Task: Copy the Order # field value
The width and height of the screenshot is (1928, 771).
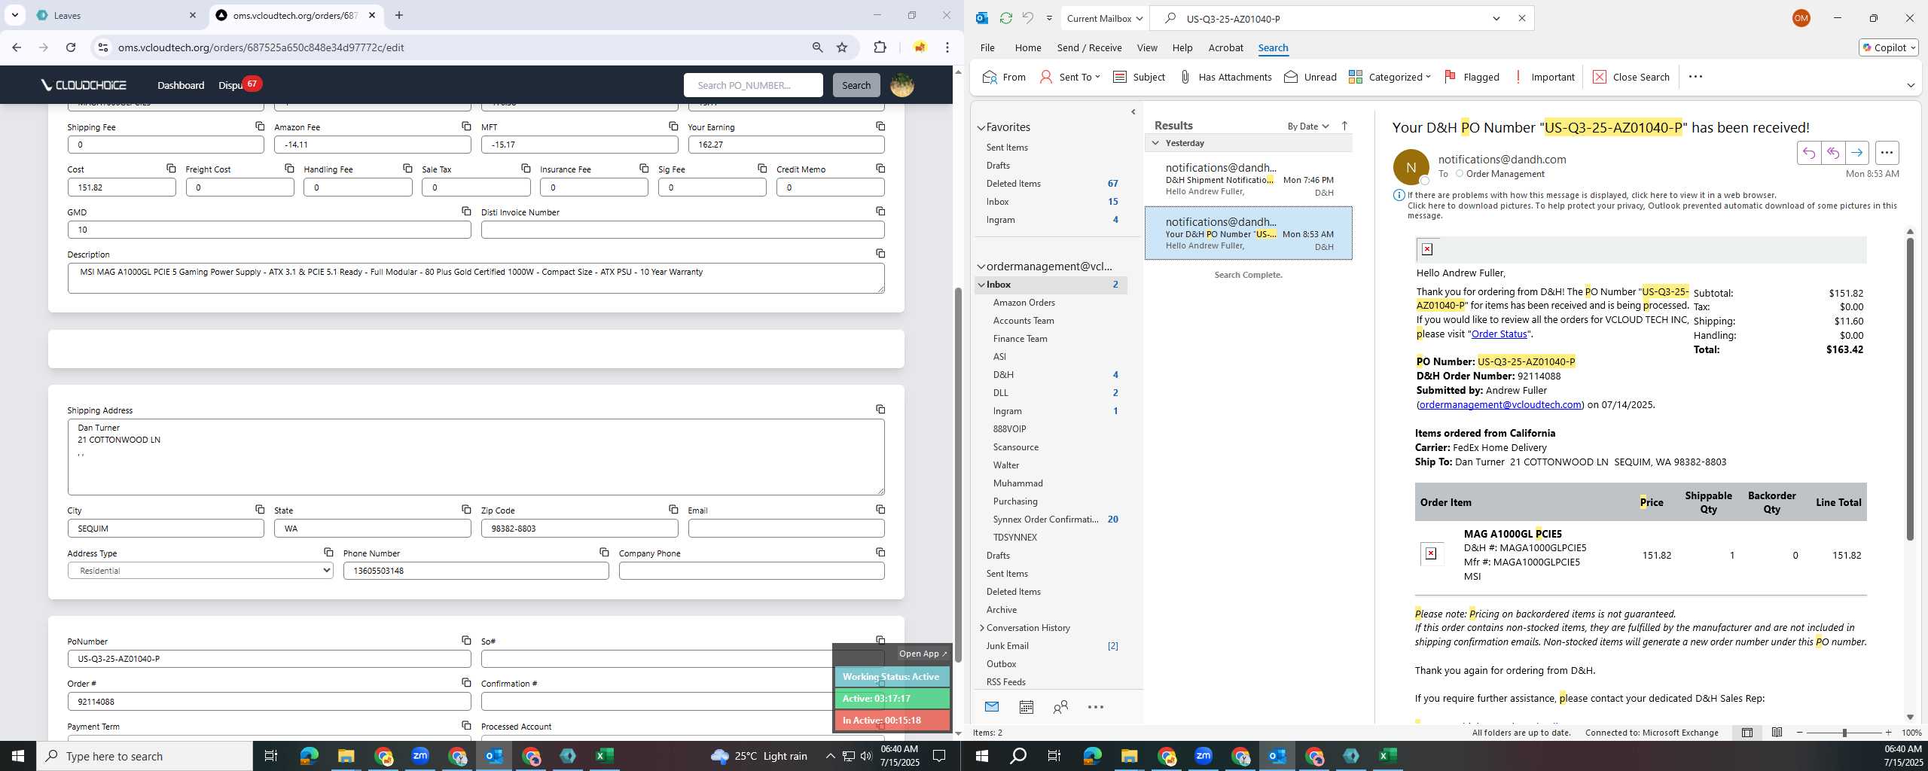Action: pos(466,683)
